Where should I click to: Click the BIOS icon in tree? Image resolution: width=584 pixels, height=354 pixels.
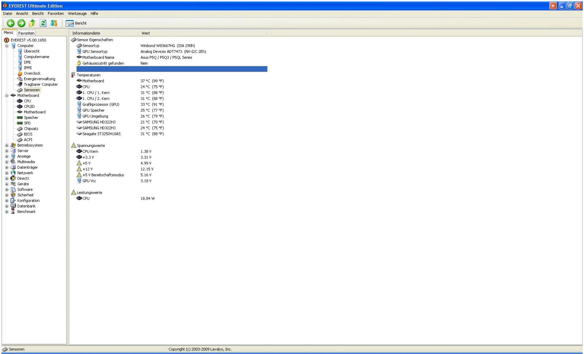click(20, 134)
